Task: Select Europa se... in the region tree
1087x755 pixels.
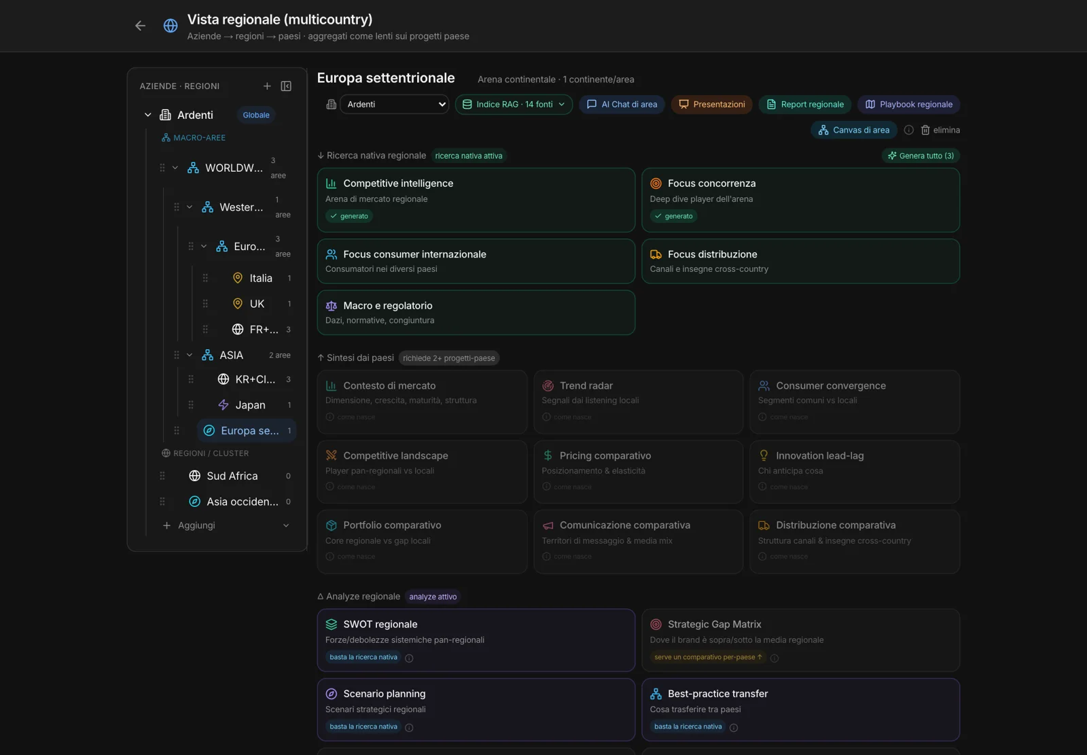Action: pyautogui.click(x=248, y=431)
